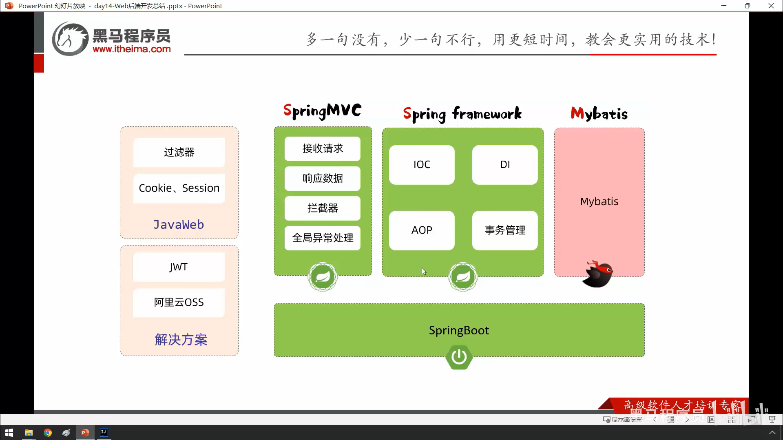783x440 pixels.
Task: Go to the next slide via status bar arrow
Action: coord(687,419)
